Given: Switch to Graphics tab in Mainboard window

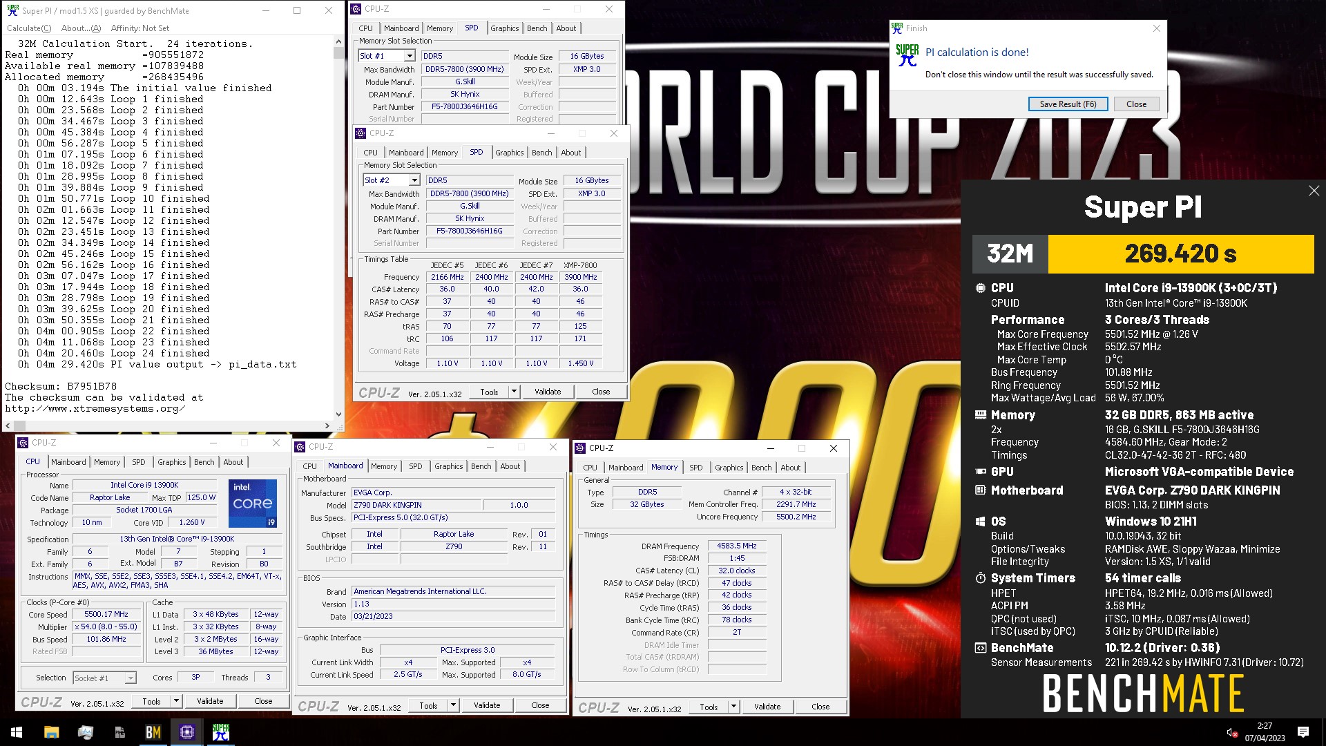Looking at the screenshot, I should coord(448,466).
